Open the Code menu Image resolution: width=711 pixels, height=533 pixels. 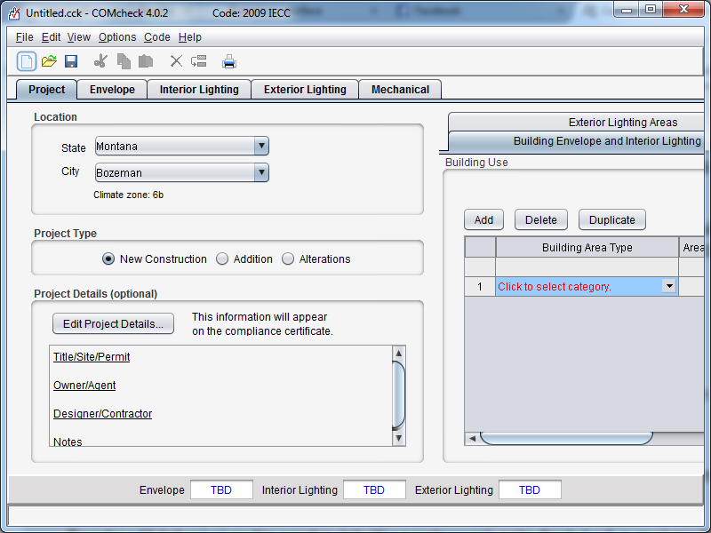point(156,37)
